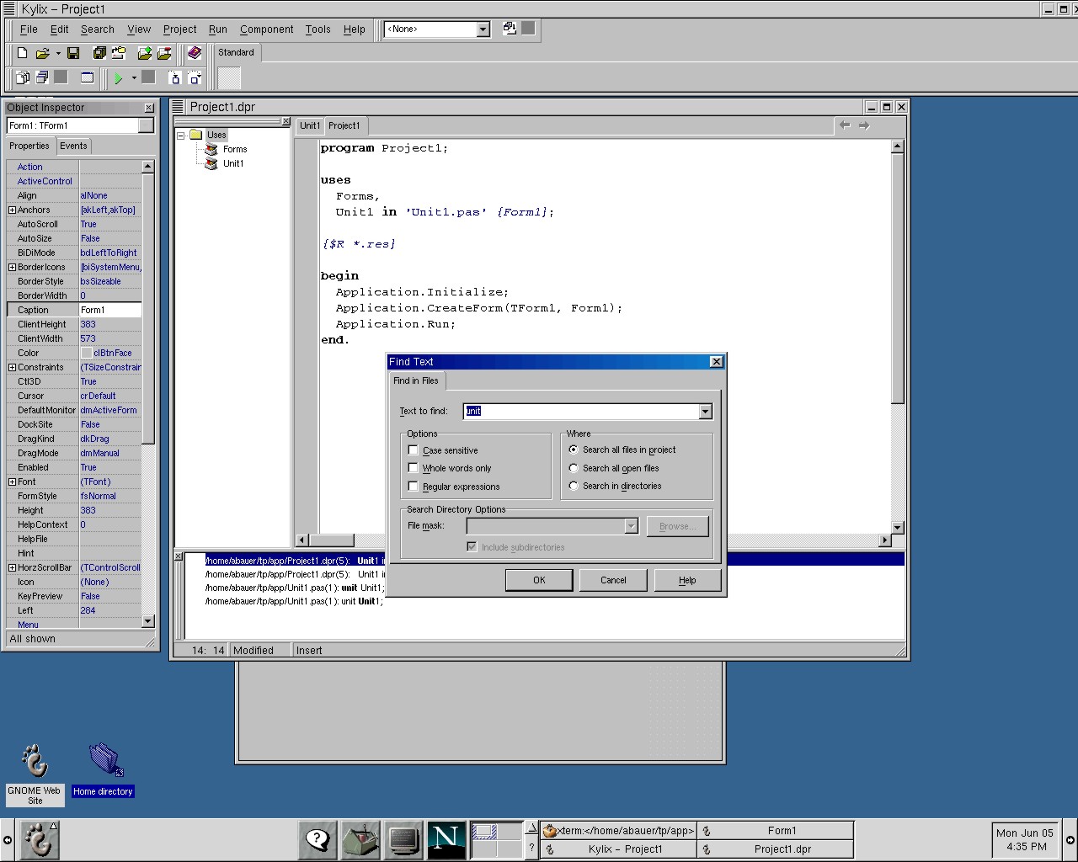Click the Save floppy disk icon

[x=73, y=53]
